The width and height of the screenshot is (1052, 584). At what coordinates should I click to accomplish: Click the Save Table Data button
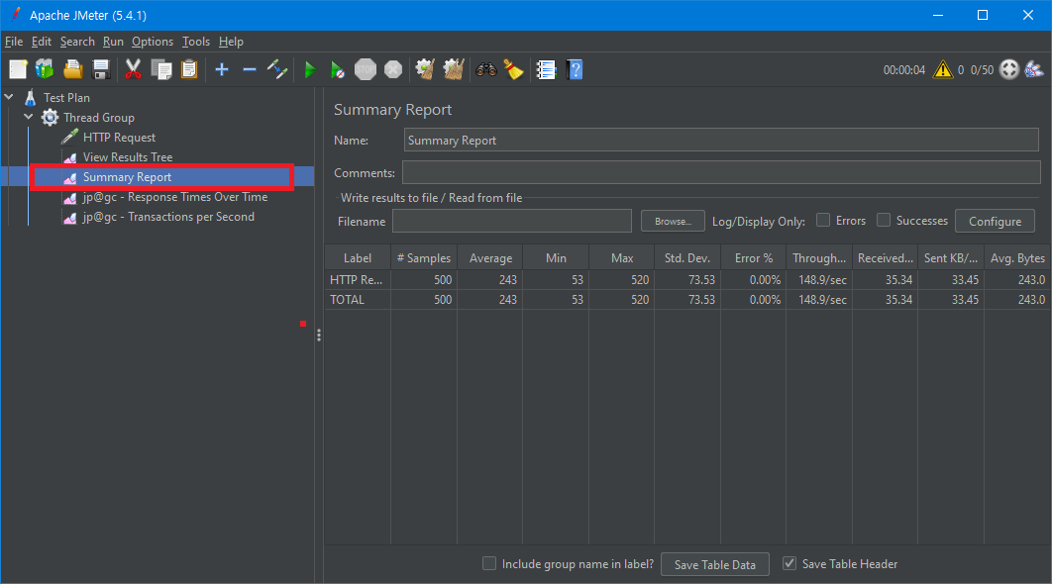click(714, 564)
